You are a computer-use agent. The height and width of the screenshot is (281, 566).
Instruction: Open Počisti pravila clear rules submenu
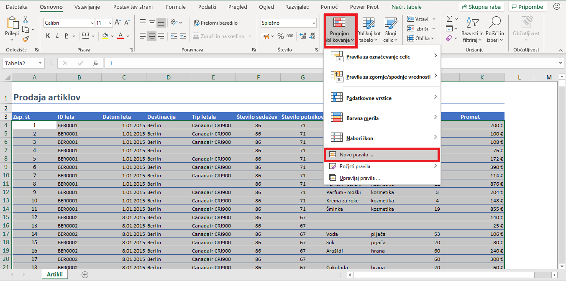(x=383, y=166)
